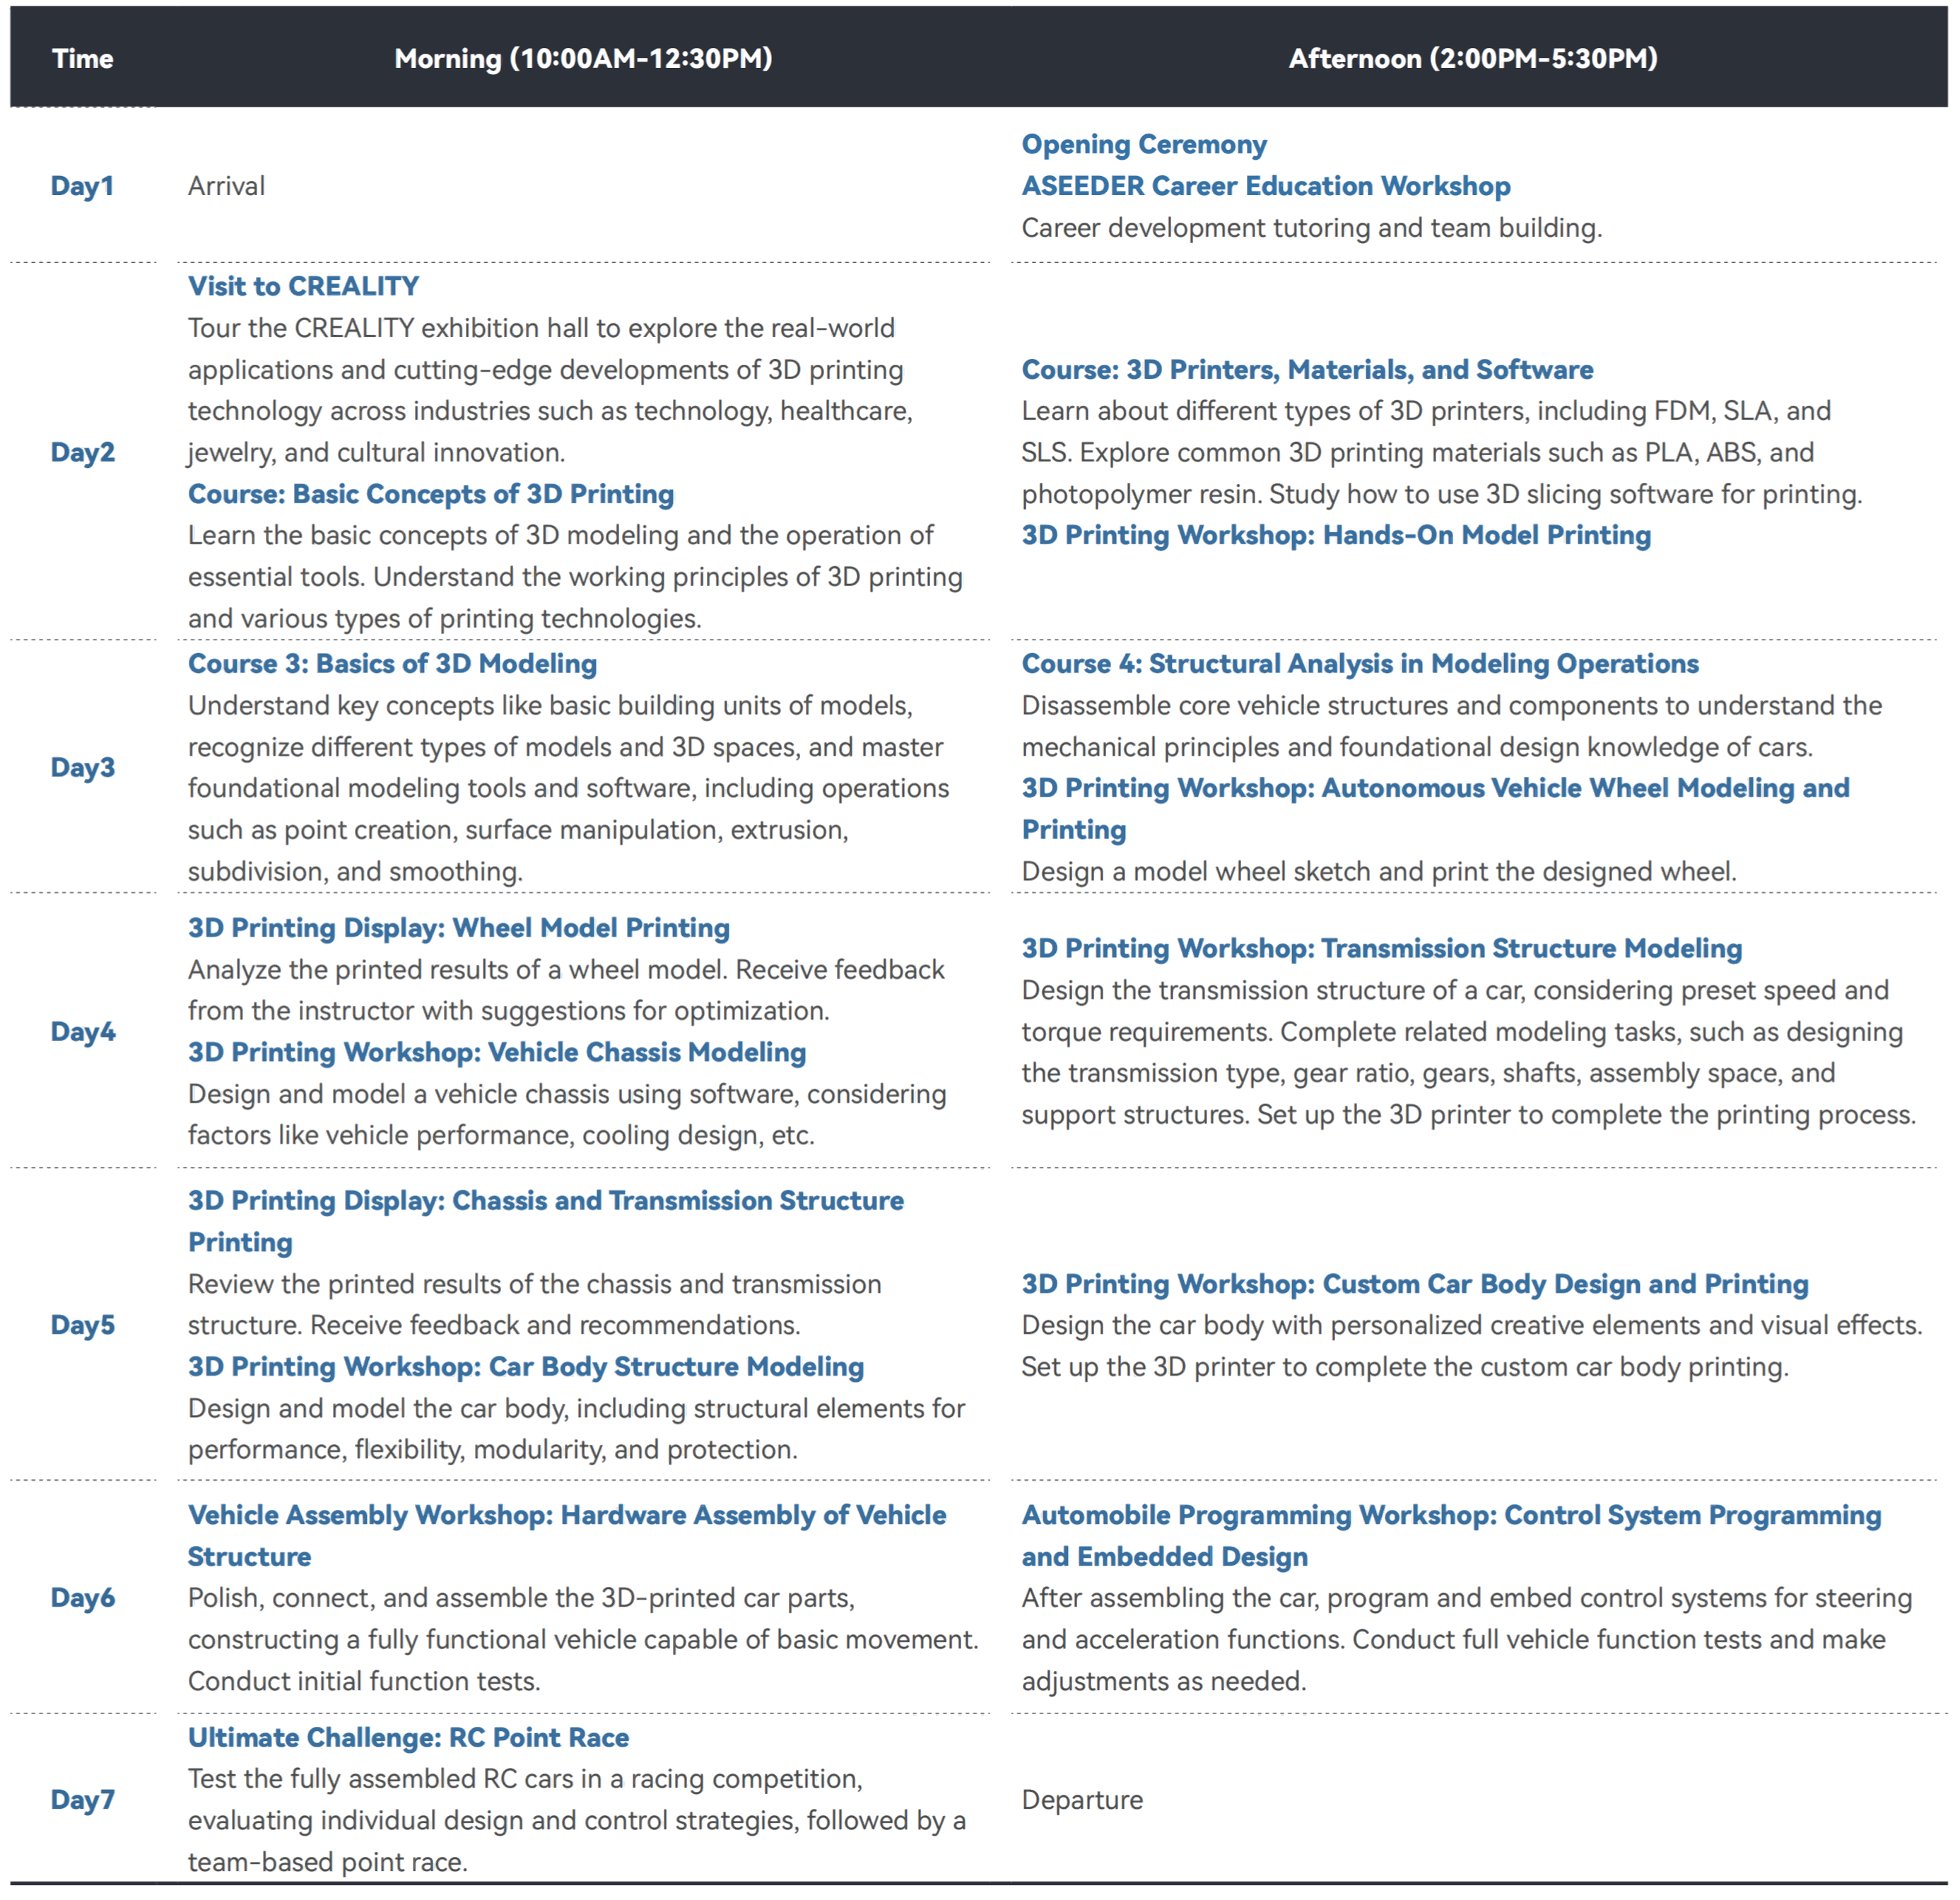The image size is (1960, 1900).
Task: Click Course 4: Structural Analysis heading
Action: (1359, 664)
